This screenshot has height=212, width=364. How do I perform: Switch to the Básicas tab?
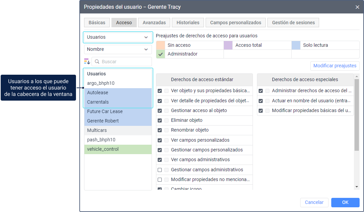(x=97, y=23)
